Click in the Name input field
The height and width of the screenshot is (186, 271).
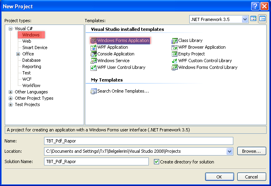(x=138, y=141)
